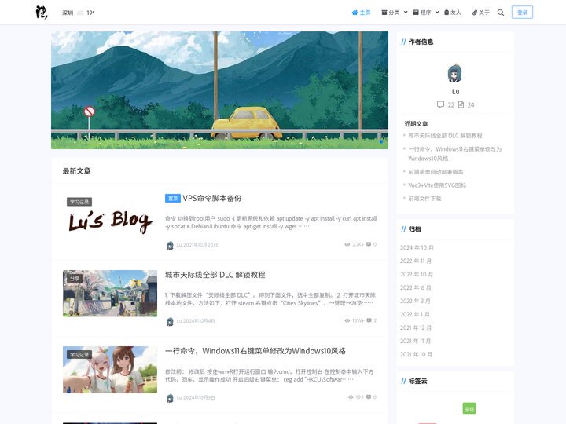Click the anime girls post thumbnail

tap(110, 370)
